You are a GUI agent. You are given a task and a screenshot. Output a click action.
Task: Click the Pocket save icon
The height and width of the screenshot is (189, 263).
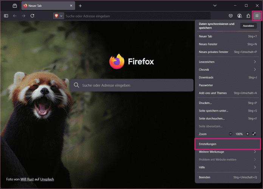point(231,16)
